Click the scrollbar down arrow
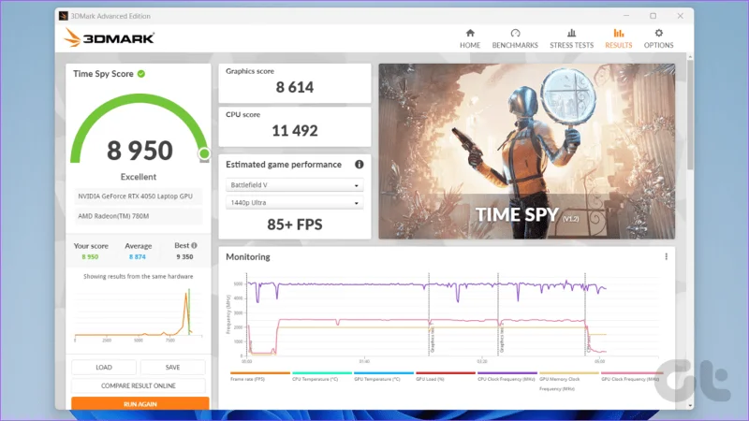Screen dimensions: 749x421 [x=690, y=406]
